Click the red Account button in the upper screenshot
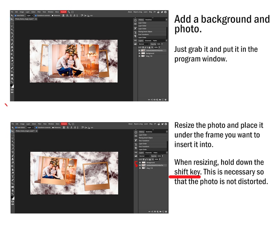 [63, 12]
